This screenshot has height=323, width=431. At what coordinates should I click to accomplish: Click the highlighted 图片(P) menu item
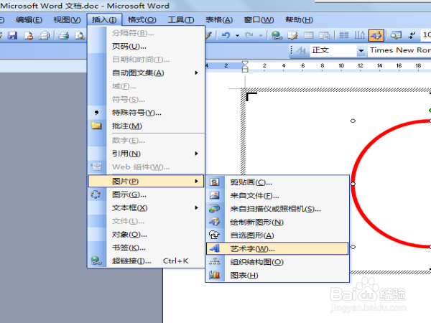click(147, 182)
